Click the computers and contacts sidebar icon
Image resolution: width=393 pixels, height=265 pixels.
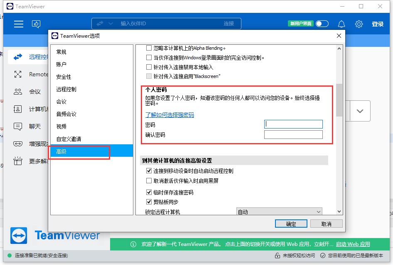coord(18,109)
